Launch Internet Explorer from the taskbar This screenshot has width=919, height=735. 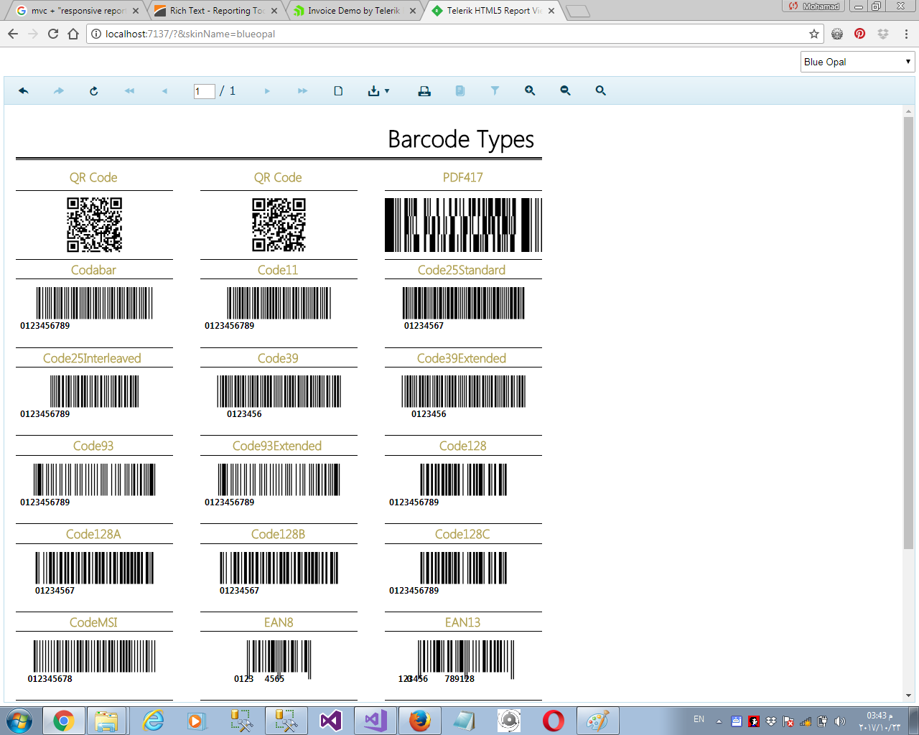pyautogui.click(x=154, y=721)
